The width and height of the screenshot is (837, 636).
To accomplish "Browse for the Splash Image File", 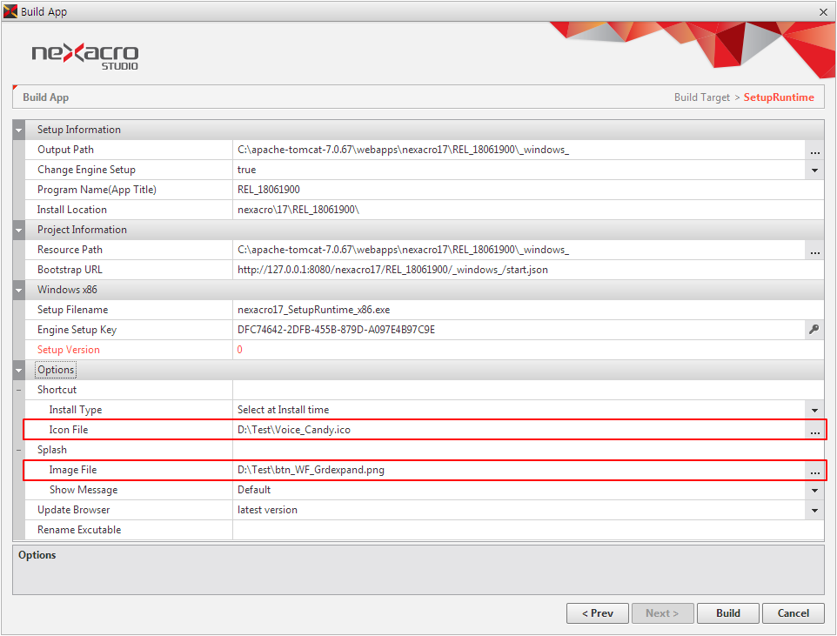I will pyautogui.click(x=814, y=471).
